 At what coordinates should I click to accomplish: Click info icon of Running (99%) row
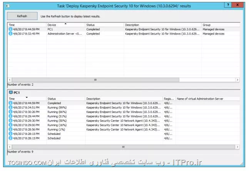(x=10, y=108)
